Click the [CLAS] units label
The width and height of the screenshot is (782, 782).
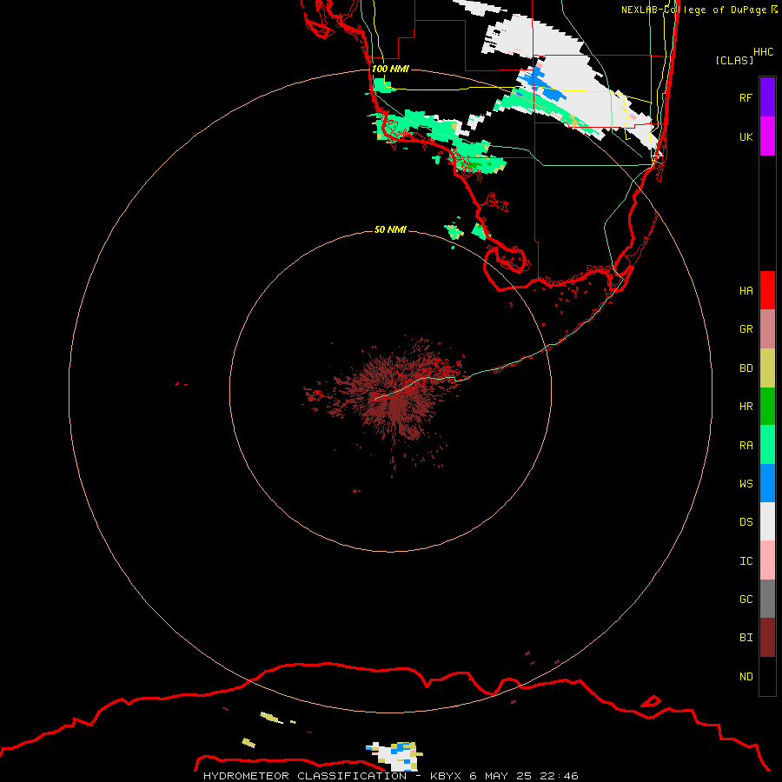tap(734, 60)
